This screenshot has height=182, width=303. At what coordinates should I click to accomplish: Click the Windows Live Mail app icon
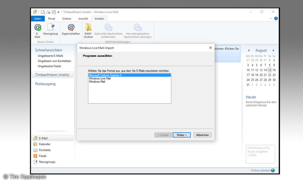[x=35, y=12]
